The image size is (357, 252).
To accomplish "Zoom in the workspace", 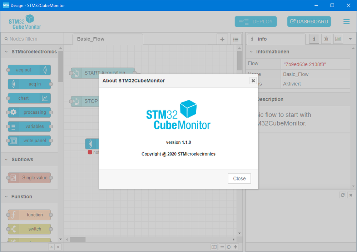I will click(x=235, y=247).
